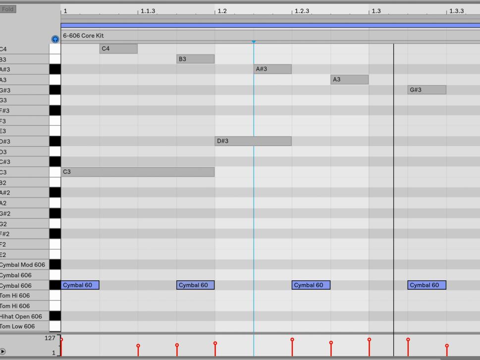Screen dimensions: 480x360
Task: Click the 1.2.3 marker in the beat ruler
Action: pos(302,11)
